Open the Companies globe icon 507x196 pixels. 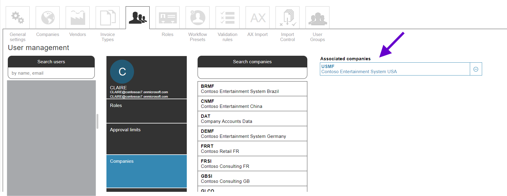48,18
